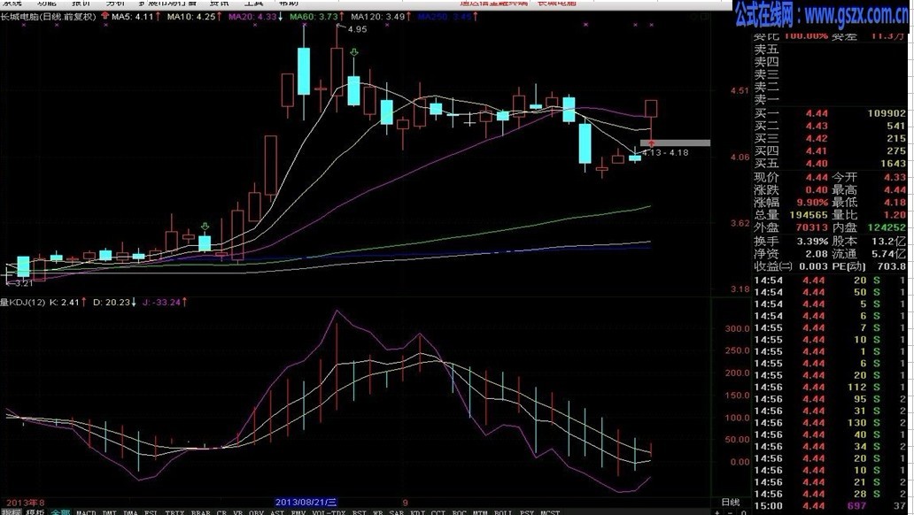Switch to the BRAR indicator tab

200,512
